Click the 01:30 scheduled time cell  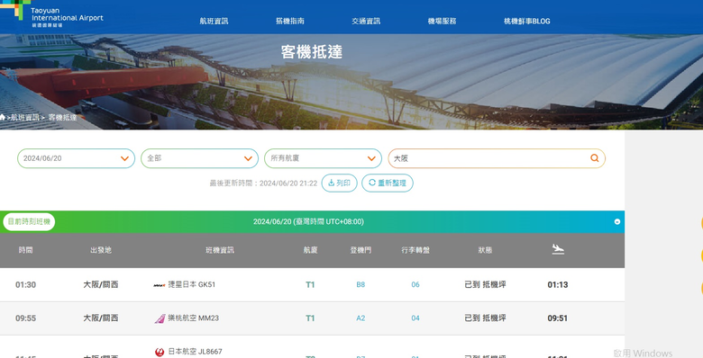click(x=25, y=284)
